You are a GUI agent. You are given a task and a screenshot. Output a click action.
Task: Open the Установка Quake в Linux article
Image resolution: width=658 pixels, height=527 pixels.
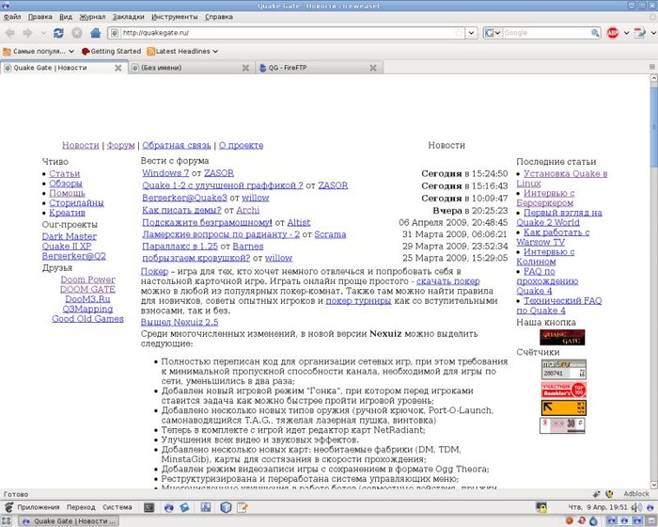coord(562,178)
